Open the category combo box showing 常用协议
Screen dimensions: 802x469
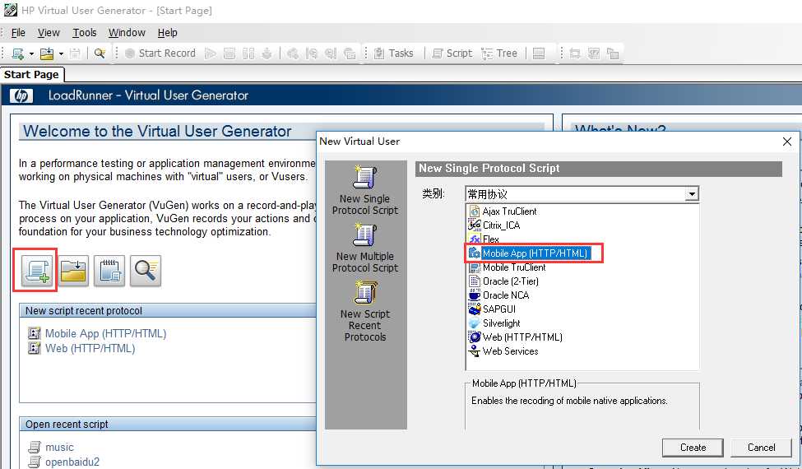pyautogui.click(x=582, y=194)
